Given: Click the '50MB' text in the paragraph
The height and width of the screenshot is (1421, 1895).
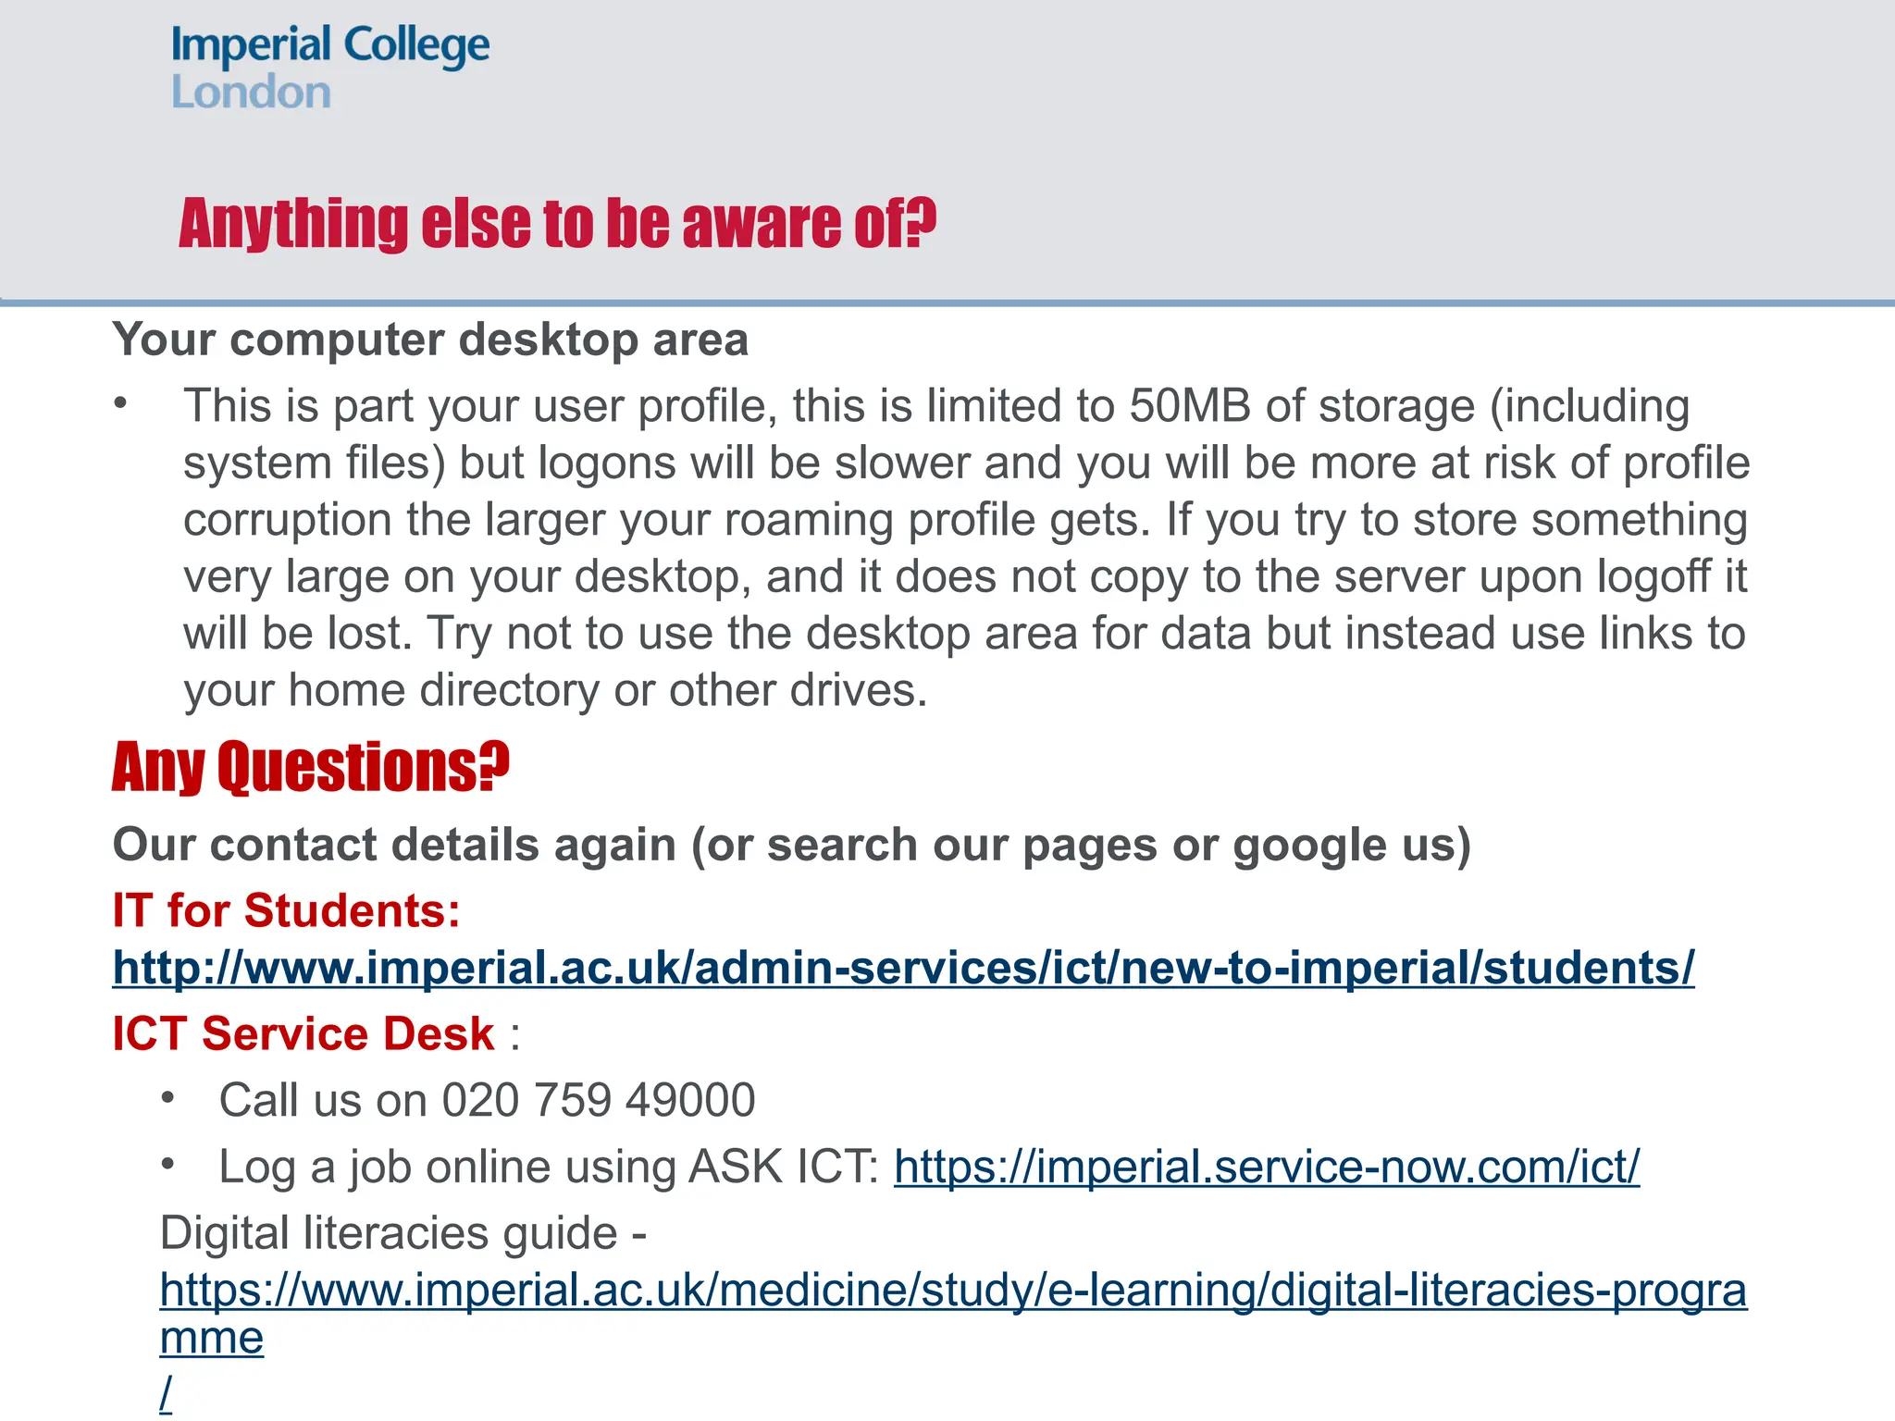Looking at the screenshot, I should pyautogui.click(x=1189, y=406).
